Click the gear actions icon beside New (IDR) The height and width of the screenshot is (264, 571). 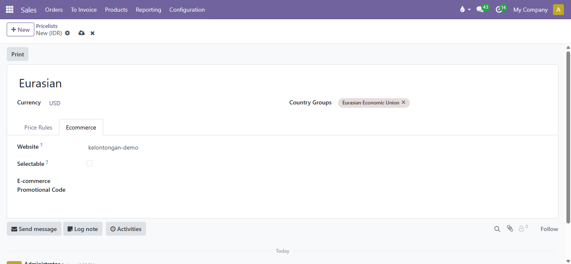click(x=67, y=33)
